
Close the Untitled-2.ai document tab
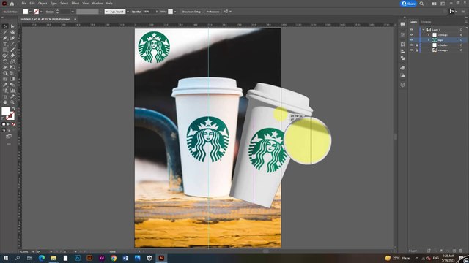coord(75,19)
